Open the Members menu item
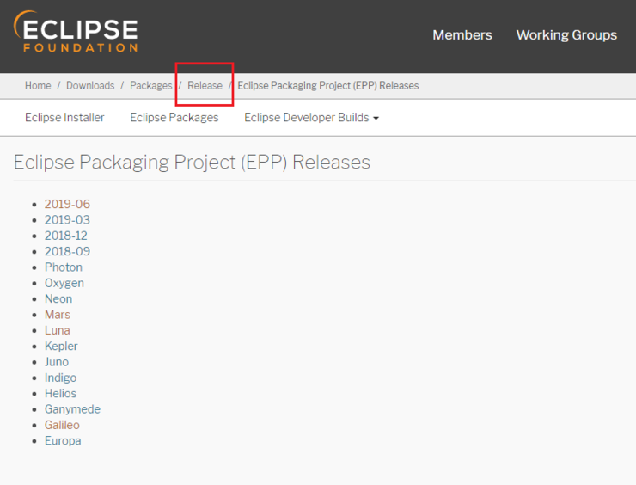636x485 pixels. point(462,35)
